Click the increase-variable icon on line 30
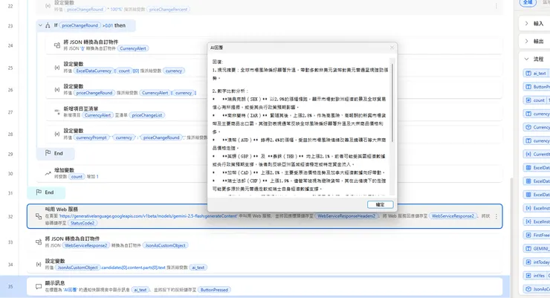Image resolution: width=550 pixels, height=298 pixels. pyautogui.click(x=48, y=173)
